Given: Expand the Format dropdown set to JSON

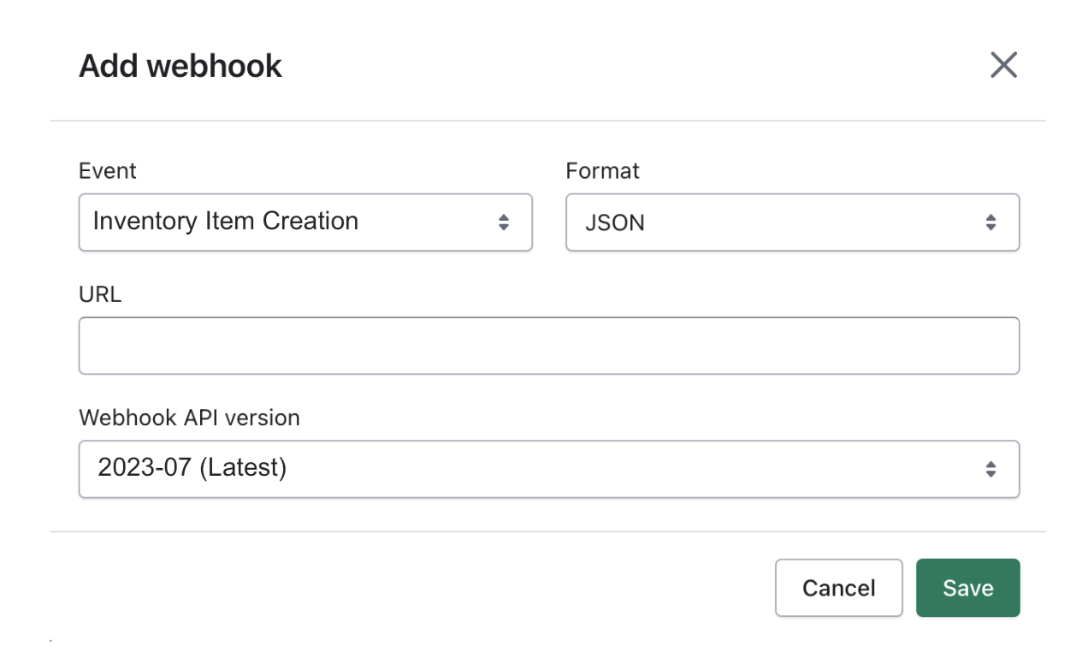Looking at the screenshot, I should [x=792, y=222].
